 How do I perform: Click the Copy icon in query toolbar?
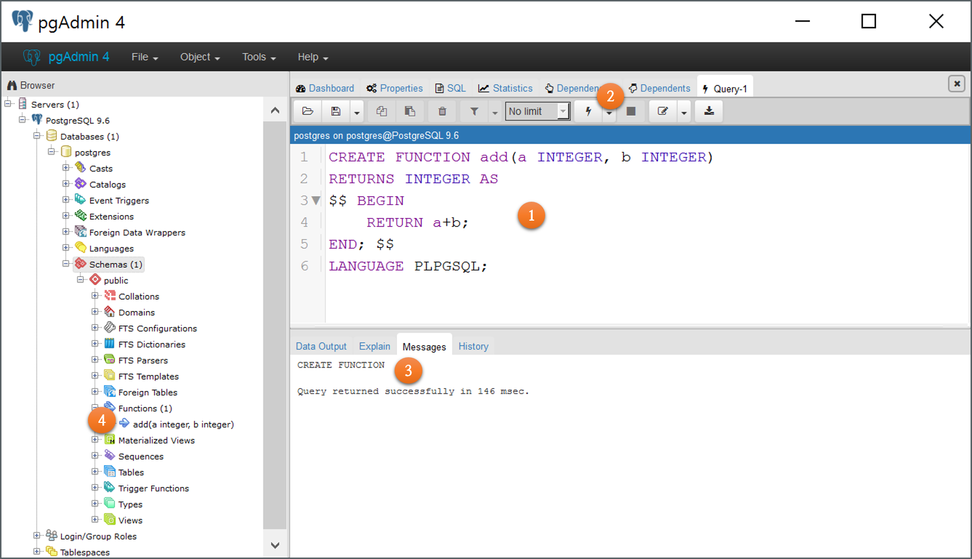pos(382,111)
